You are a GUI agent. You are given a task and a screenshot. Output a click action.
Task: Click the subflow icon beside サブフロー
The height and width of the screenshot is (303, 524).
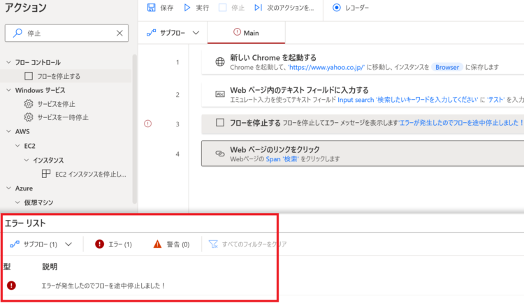152,33
